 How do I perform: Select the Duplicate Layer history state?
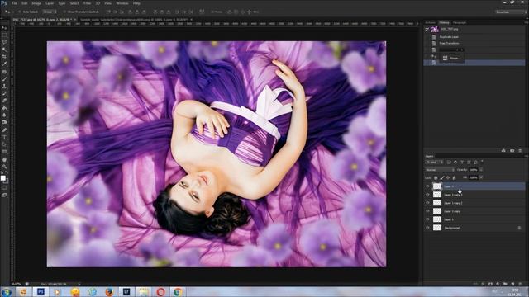(449, 36)
